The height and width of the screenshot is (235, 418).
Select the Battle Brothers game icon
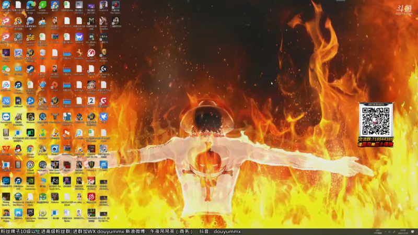tap(103, 53)
